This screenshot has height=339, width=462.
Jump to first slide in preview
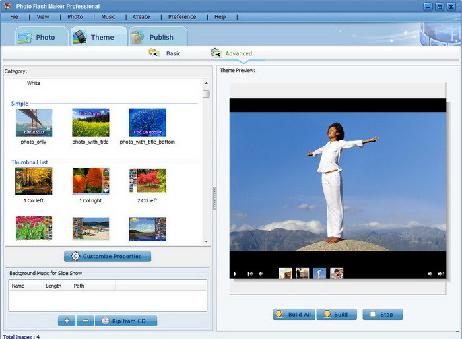pos(250,274)
